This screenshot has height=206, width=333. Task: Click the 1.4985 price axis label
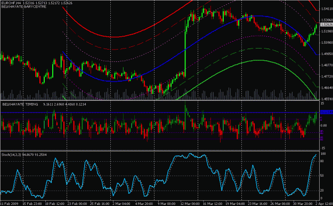point(327,54)
